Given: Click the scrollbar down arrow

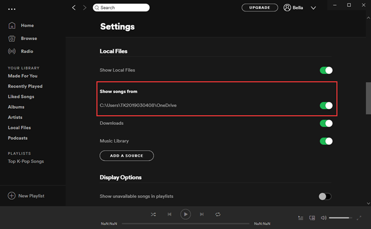Looking at the screenshot, I should (x=368, y=203).
